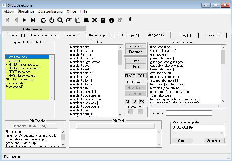This screenshot has width=232, height=161.
Task: Click into the Feldname input field
Action: click(189, 113)
